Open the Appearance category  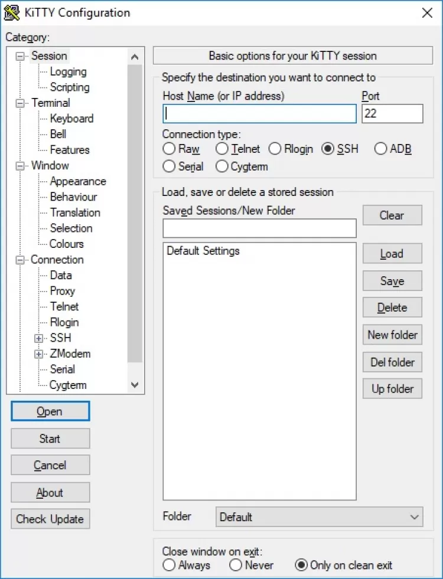(77, 181)
